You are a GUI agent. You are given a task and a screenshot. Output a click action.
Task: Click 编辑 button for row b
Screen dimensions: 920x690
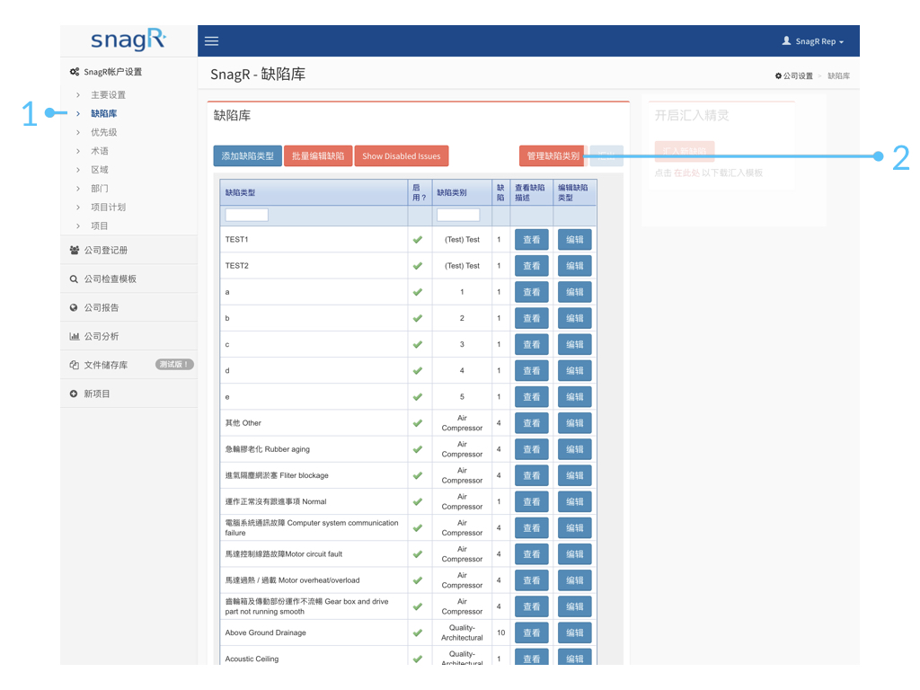pos(574,318)
